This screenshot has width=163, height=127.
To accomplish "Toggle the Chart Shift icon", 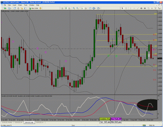I will 86,8.
